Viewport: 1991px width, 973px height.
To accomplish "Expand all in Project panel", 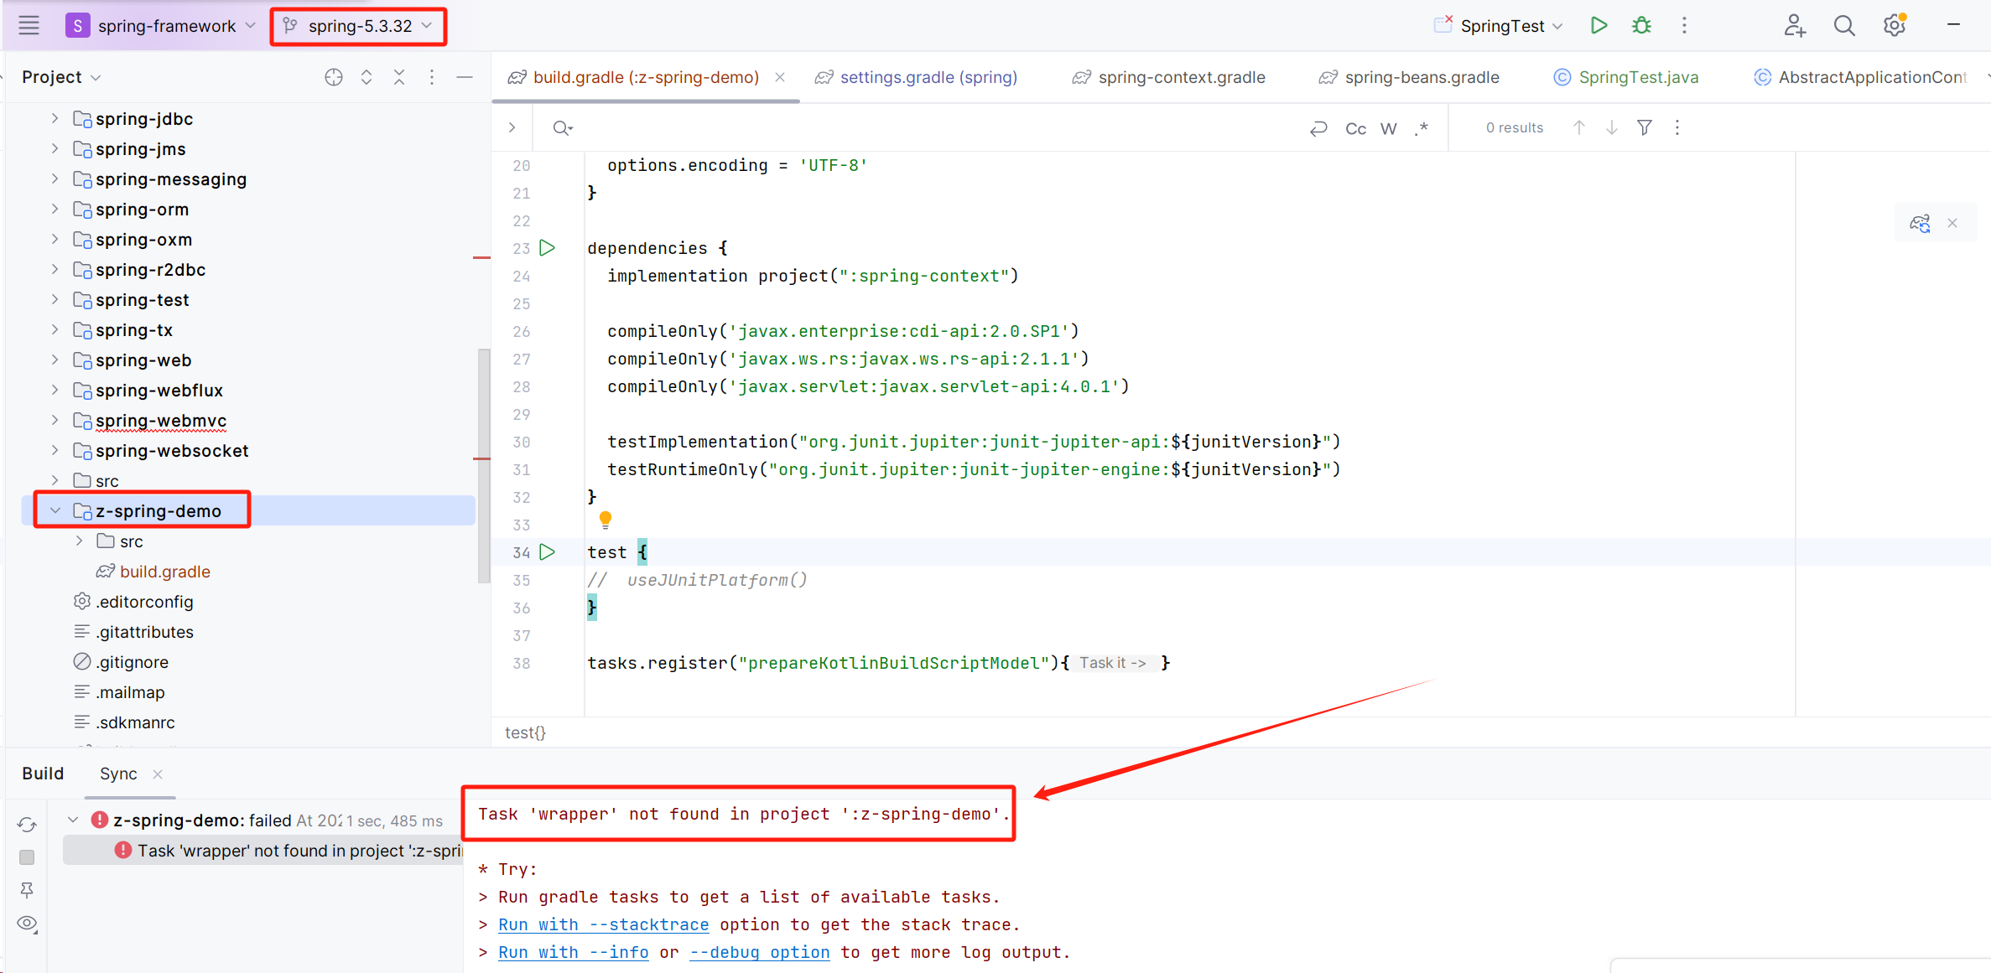I will [366, 77].
